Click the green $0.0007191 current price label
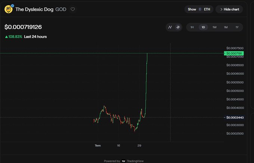The width and height of the screenshot is (254, 163). click(x=234, y=53)
